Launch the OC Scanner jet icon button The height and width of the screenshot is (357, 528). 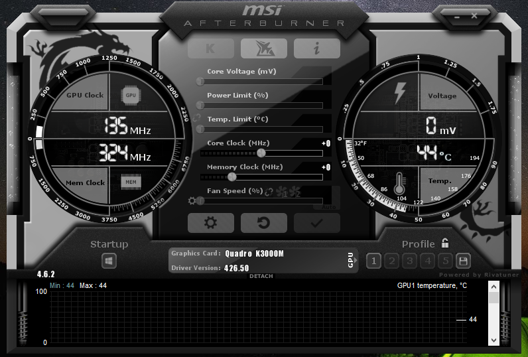click(264, 48)
